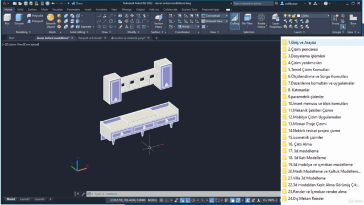This screenshot has height=205, width=364.
Task: Click the Share button
Action: [77, 3]
